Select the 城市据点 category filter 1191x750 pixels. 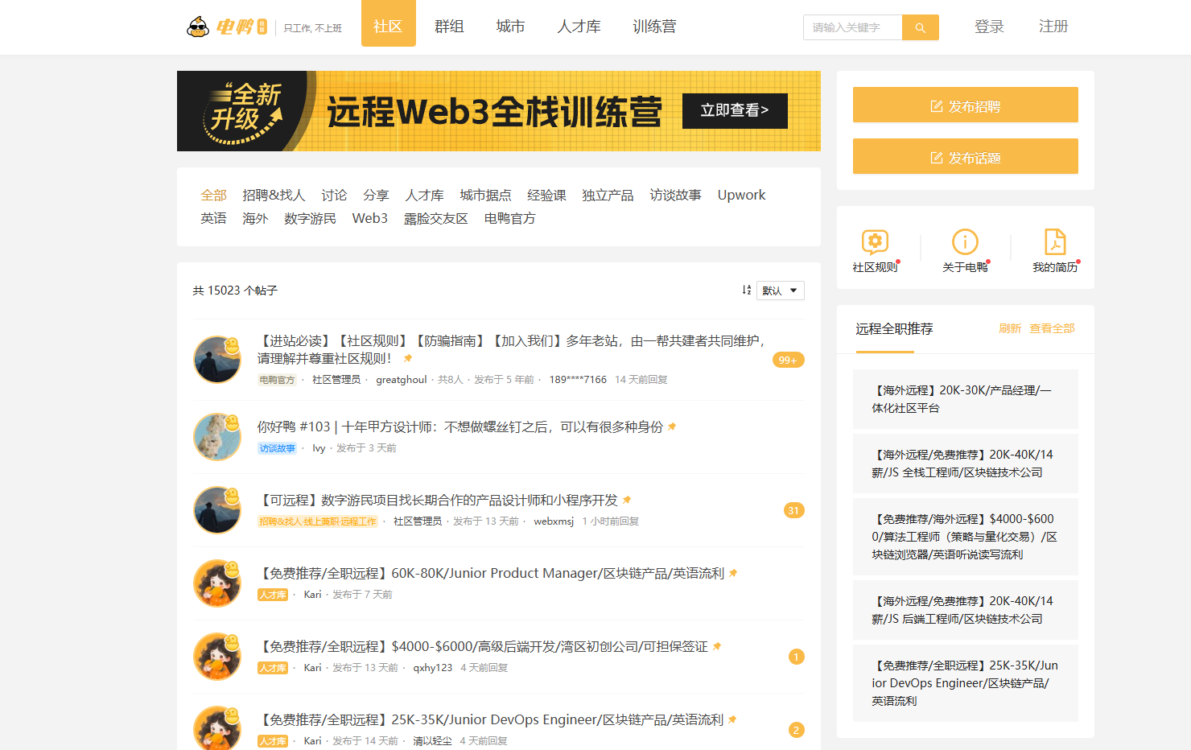(485, 195)
